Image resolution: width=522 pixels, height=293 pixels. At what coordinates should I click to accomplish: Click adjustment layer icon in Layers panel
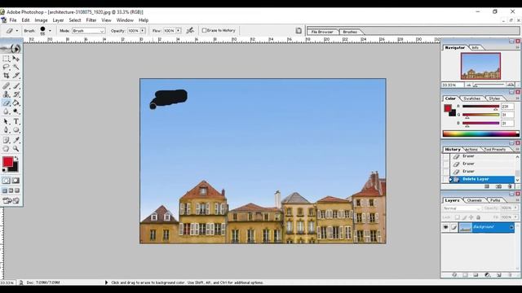coord(488,275)
